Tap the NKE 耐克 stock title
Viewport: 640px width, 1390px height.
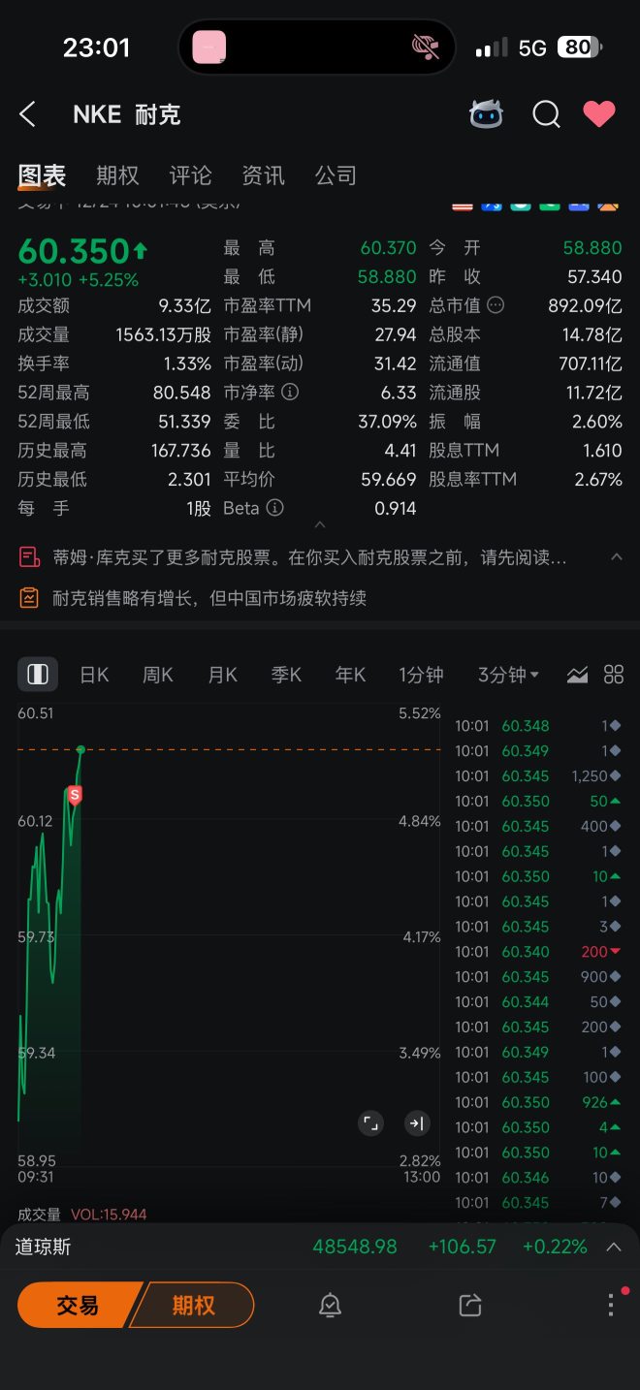[x=127, y=114]
